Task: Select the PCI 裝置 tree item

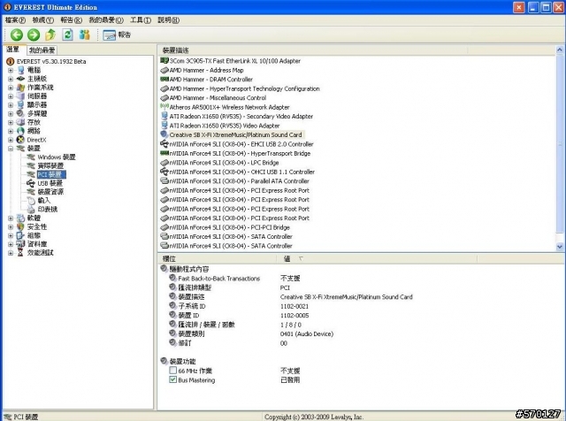Action: pyautogui.click(x=51, y=174)
